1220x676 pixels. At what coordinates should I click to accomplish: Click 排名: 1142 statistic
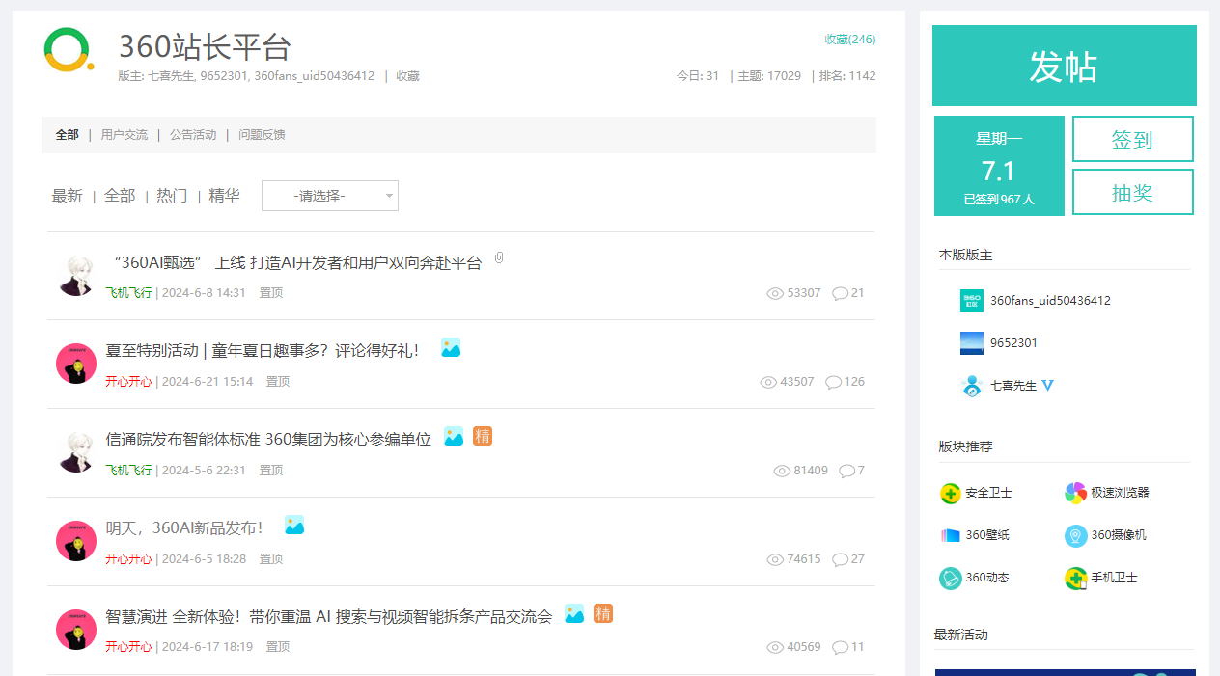pos(847,76)
